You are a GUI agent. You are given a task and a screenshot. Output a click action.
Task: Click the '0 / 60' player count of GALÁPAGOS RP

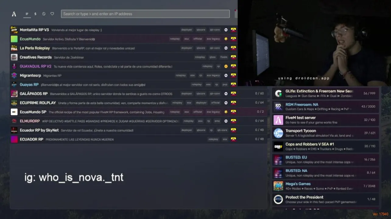(x=259, y=94)
